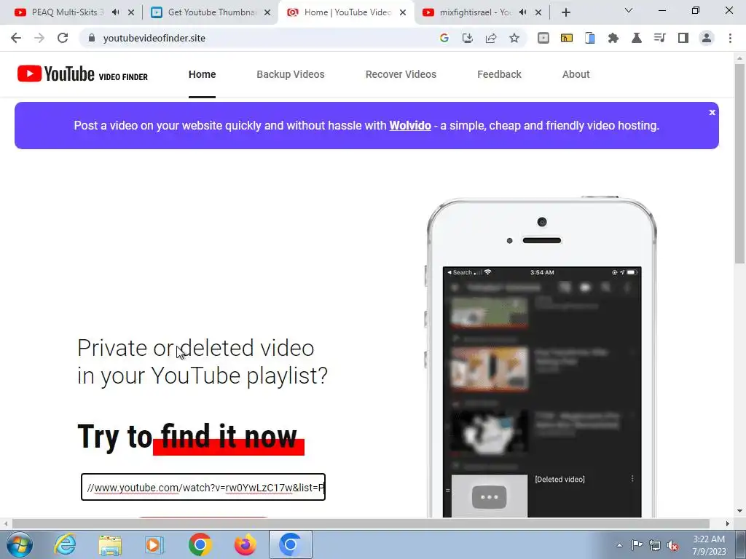This screenshot has width=746, height=559.
Task: Click the install app icon in address bar
Action: [x=467, y=38]
